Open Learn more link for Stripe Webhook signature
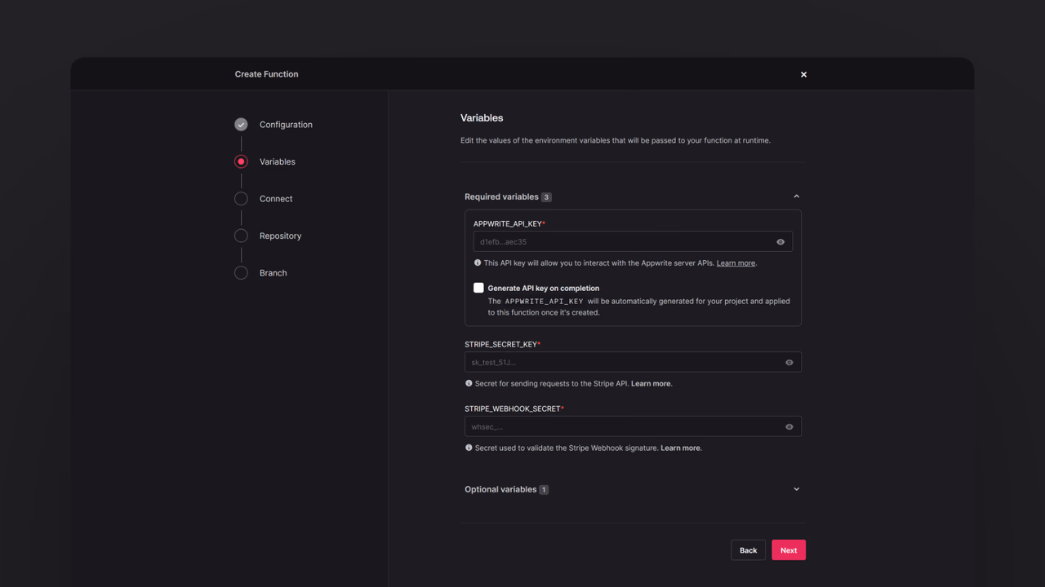Screen dimensions: 1045x587 pyautogui.click(x=680, y=448)
